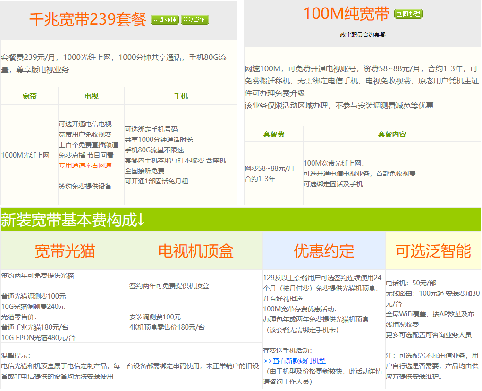点击橙色文字专用通道不占网速
Viewport: 482px width, 391px height.
86,166
